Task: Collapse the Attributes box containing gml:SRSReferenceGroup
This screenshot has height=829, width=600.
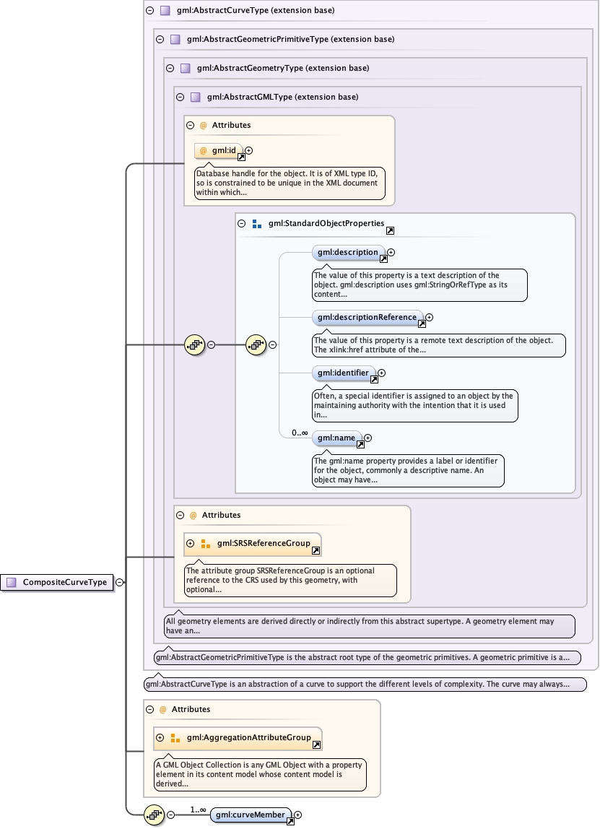Action: coord(181,516)
